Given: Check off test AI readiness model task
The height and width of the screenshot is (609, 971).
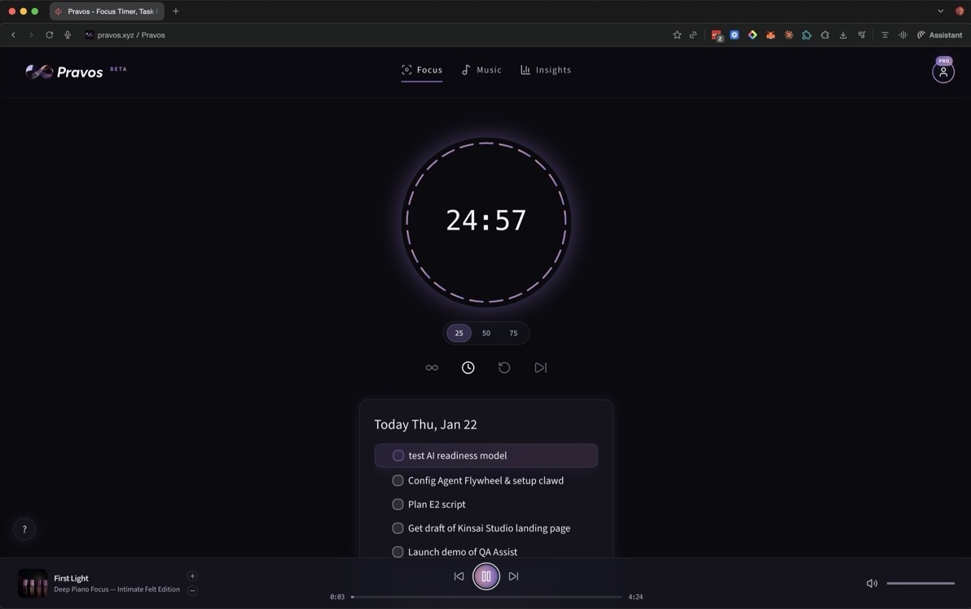Looking at the screenshot, I should [398, 456].
